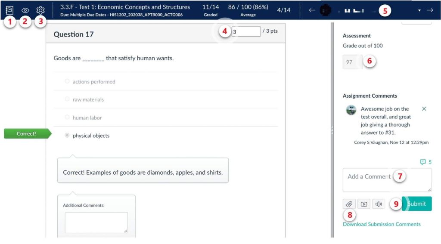Submit the assignment comment
This screenshot has height=244, width=441.
[x=417, y=204]
